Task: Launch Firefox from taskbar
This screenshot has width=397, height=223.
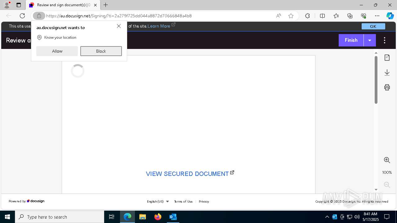Action: pos(158,217)
